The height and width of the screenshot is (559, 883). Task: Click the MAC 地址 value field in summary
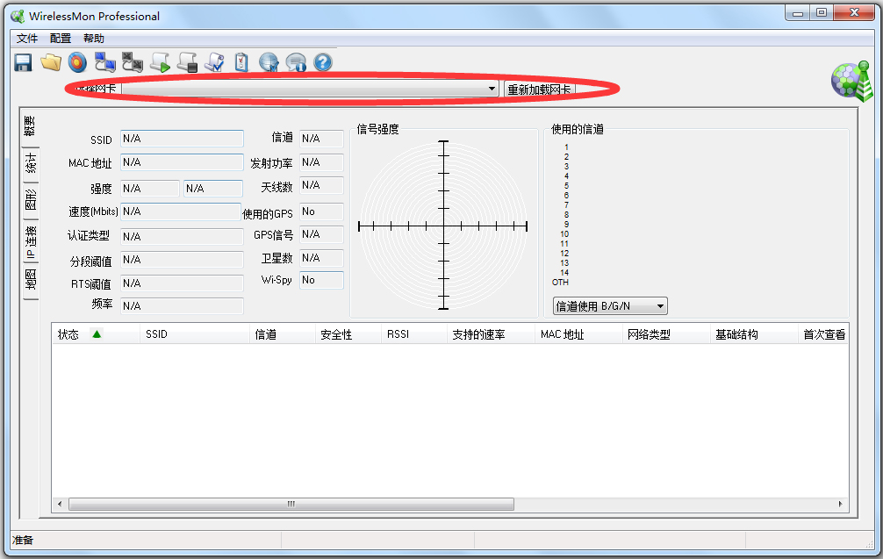(x=182, y=162)
